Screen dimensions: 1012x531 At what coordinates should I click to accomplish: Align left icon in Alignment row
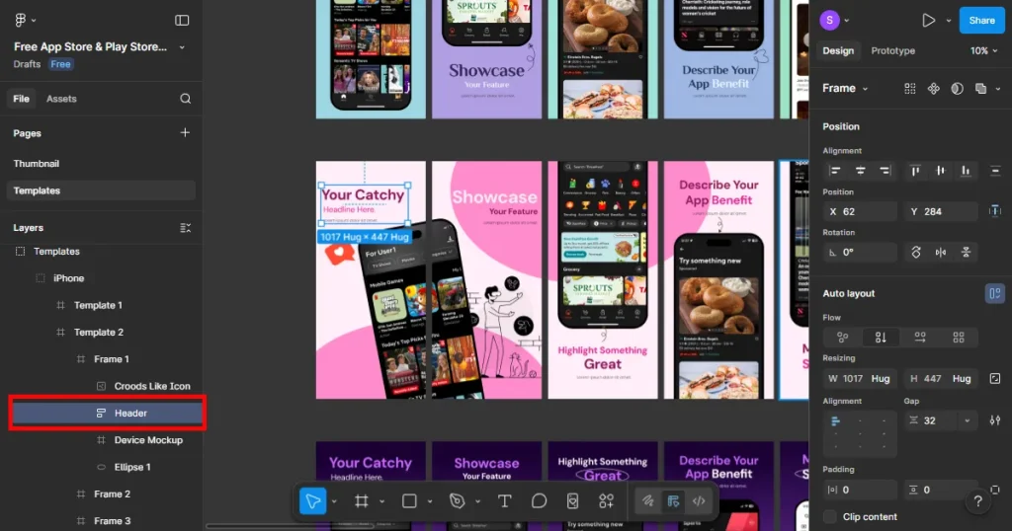click(835, 171)
